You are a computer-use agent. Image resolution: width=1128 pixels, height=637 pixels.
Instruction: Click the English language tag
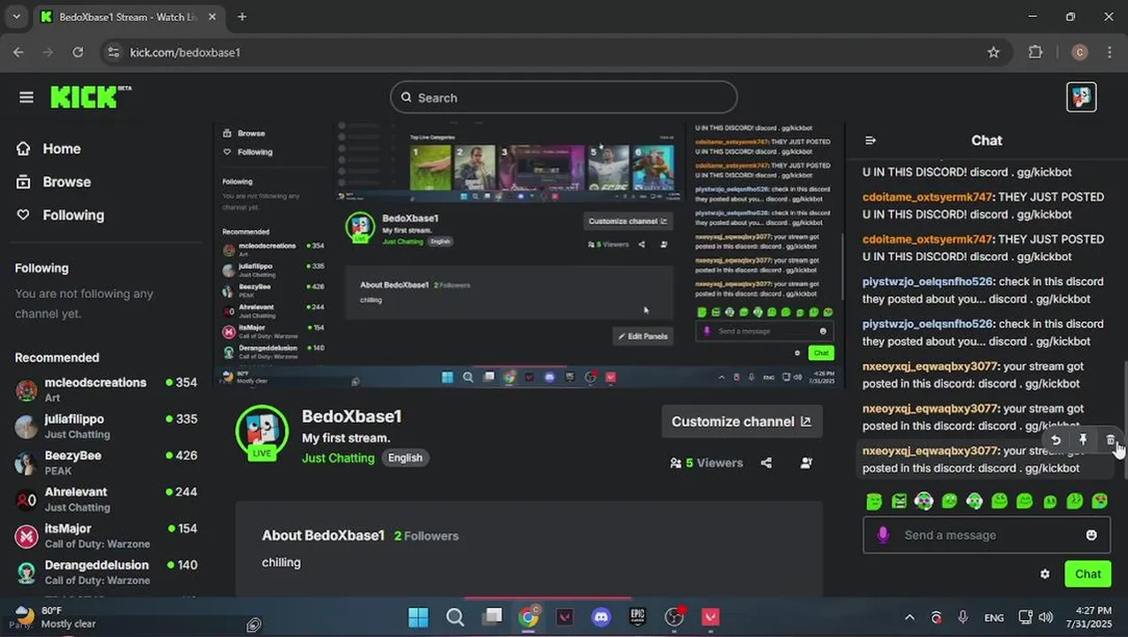coord(405,457)
